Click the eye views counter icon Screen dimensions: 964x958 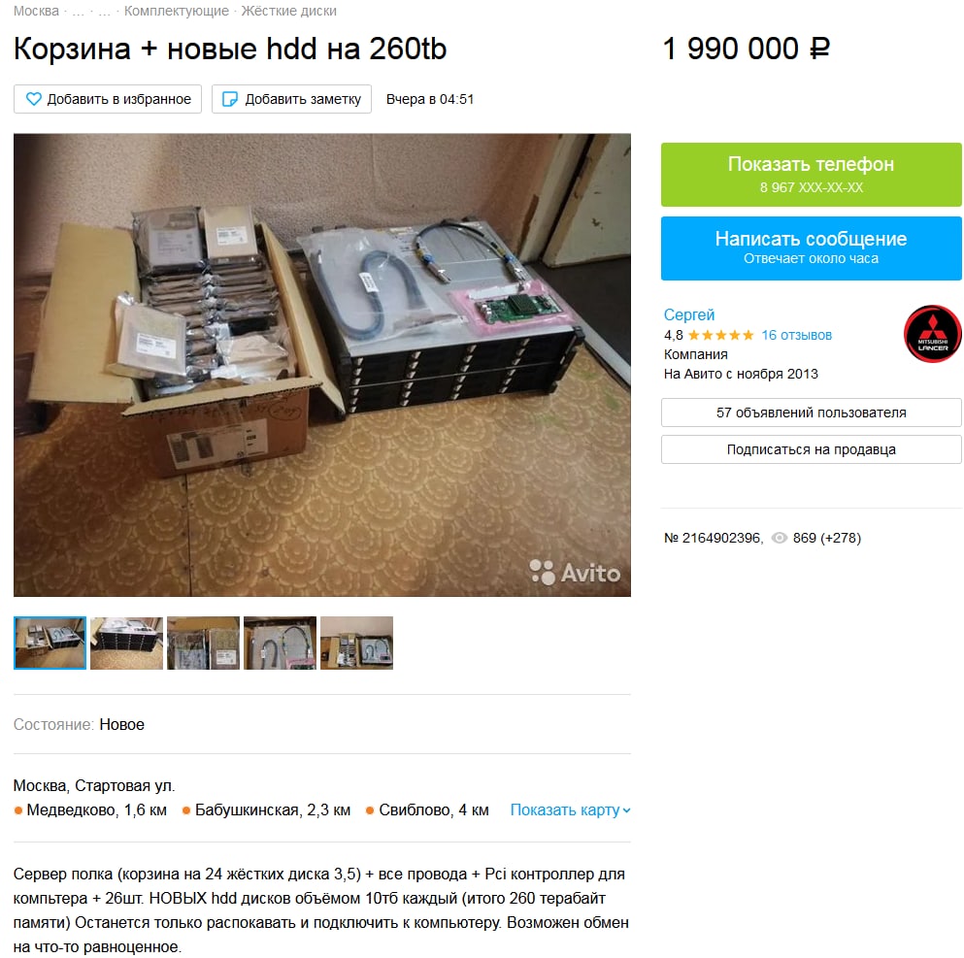779,538
